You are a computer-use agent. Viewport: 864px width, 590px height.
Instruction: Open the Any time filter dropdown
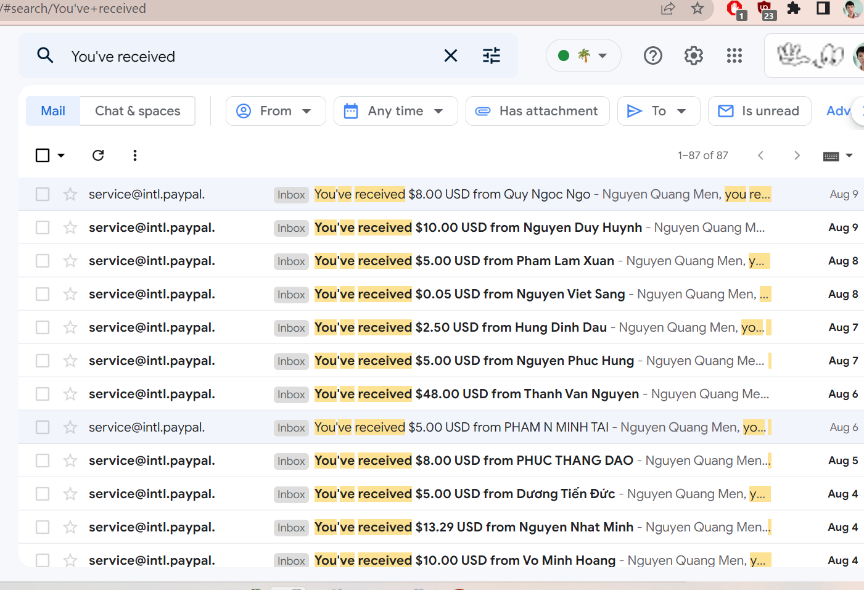(x=396, y=111)
